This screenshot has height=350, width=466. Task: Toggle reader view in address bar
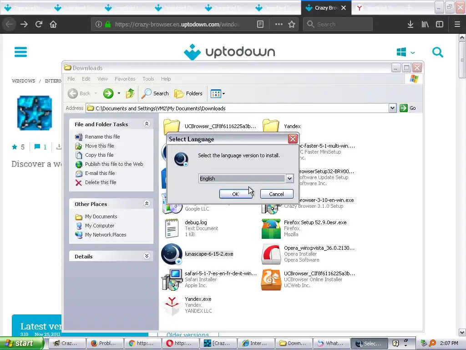260,24
